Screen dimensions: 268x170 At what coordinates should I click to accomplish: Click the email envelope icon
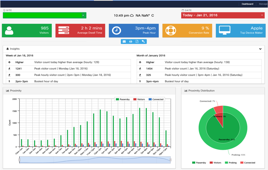tap(124, 41)
